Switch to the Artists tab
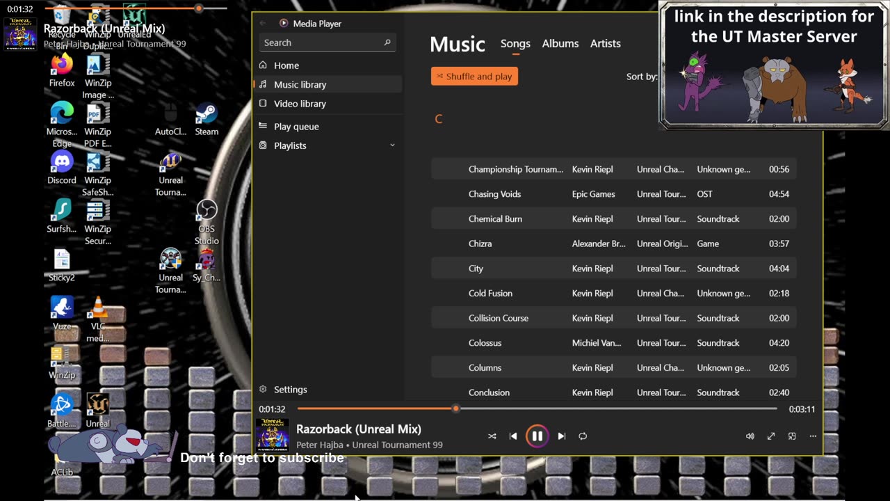This screenshot has width=890, height=501. click(x=606, y=43)
